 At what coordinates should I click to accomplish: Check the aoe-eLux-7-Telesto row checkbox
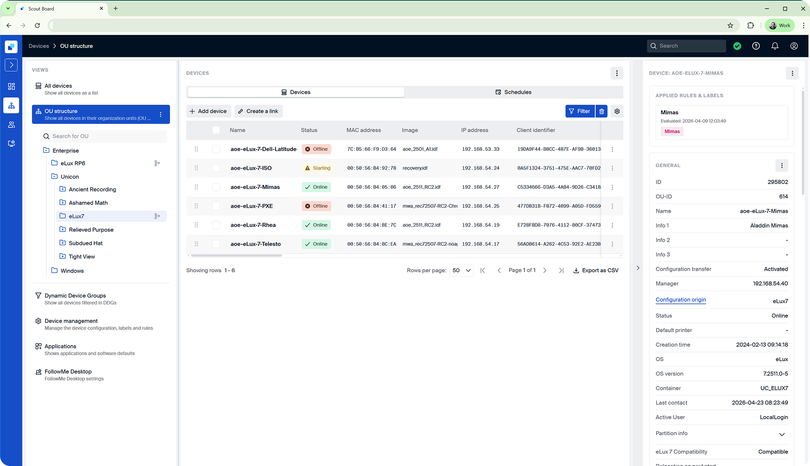coord(216,244)
